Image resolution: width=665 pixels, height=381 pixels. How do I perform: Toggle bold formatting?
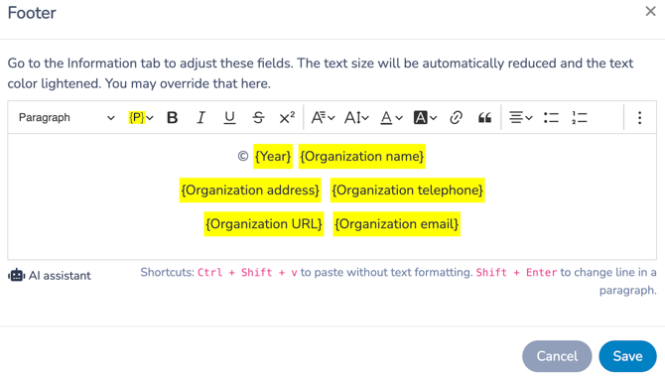coord(172,117)
